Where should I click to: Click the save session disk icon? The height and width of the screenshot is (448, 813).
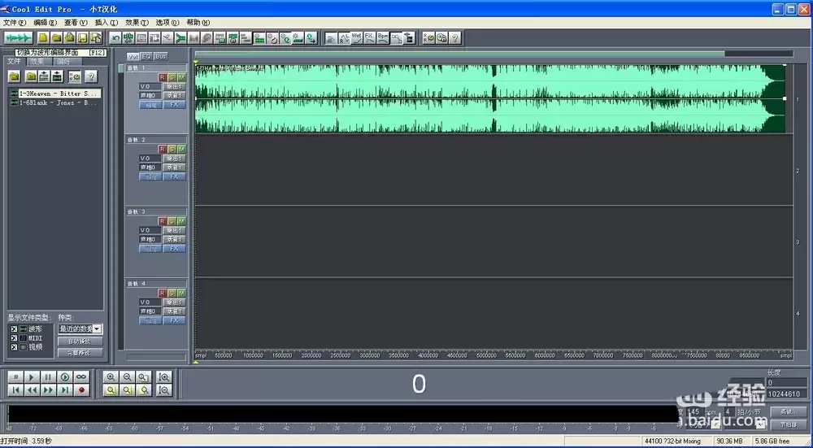coord(82,38)
